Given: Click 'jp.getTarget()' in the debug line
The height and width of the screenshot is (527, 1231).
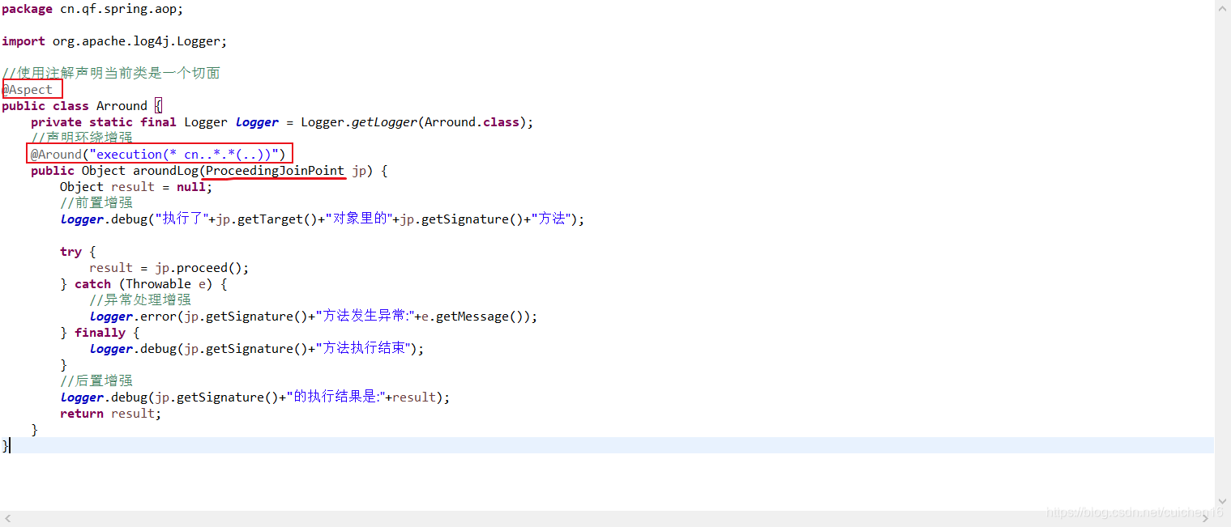Looking at the screenshot, I should tap(267, 219).
